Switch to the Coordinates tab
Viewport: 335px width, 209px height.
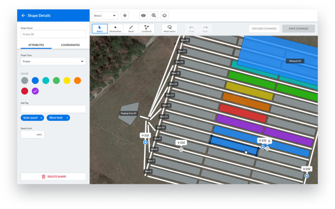pyautogui.click(x=70, y=45)
